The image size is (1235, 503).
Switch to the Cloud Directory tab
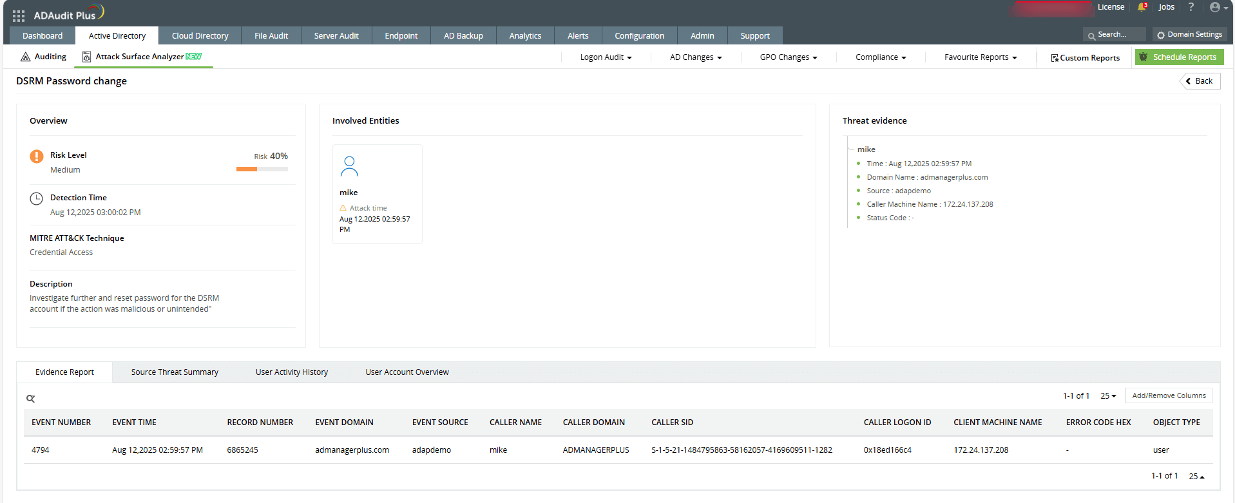[200, 35]
